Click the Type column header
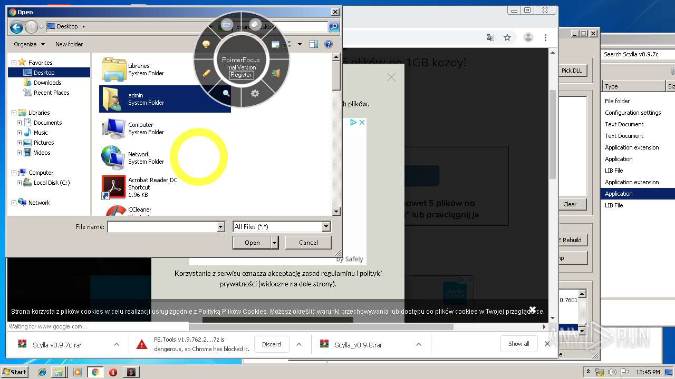This screenshot has width=675, height=379. pyautogui.click(x=634, y=86)
